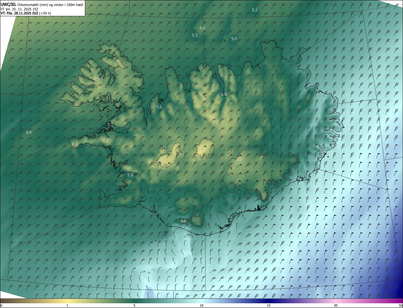Screen dimensions: 403x308
Task: Click the 2.7 value label on Snæfellsnes peninsula
Action: pos(105,140)
